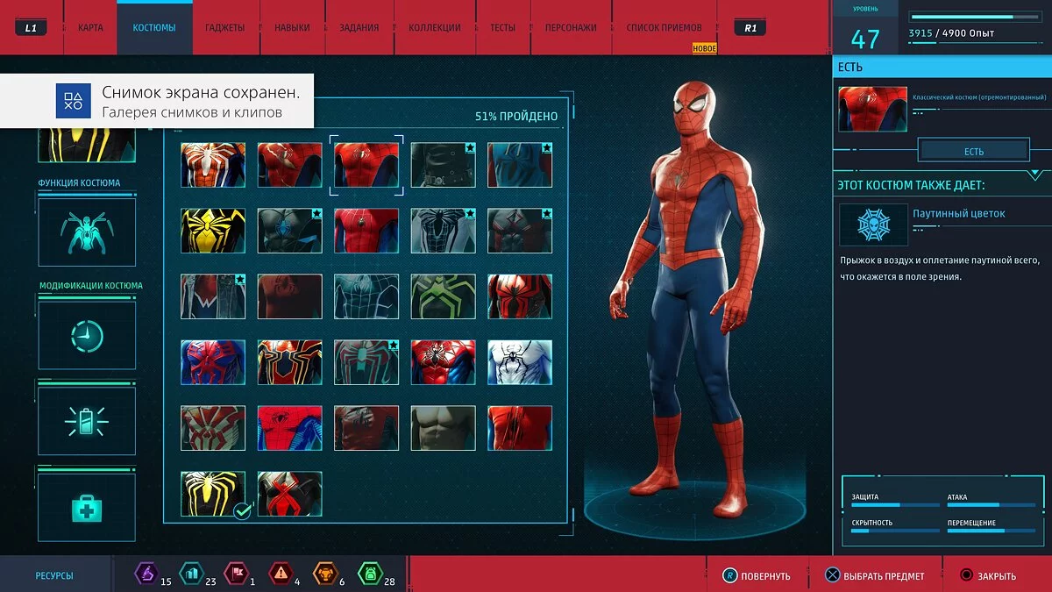Select the blue 2099 suit with red spider
This screenshot has height=592, width=1052.
coord(213,362)
